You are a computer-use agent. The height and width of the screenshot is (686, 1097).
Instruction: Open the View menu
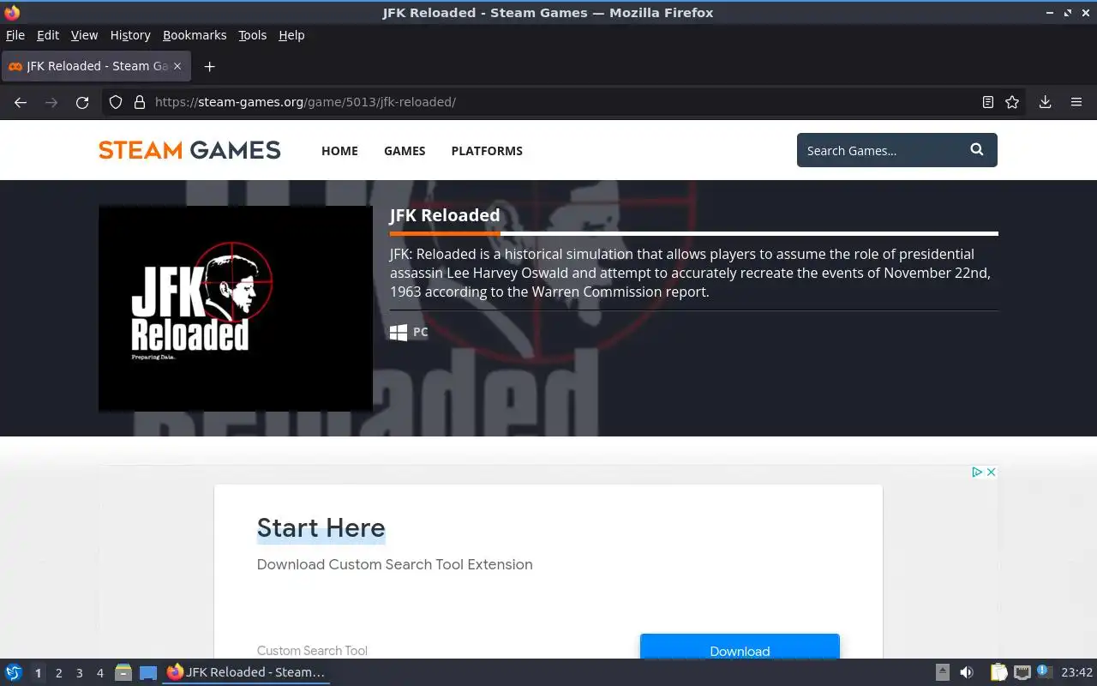(x=84, y=35)
